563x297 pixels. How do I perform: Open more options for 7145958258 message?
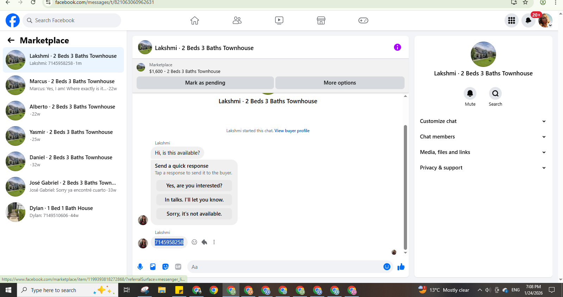pyautogui.click(x=214, y=242)
